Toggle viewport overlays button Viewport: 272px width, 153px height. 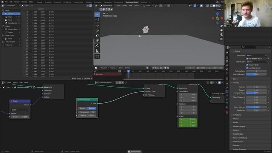[x=201, y=6]
